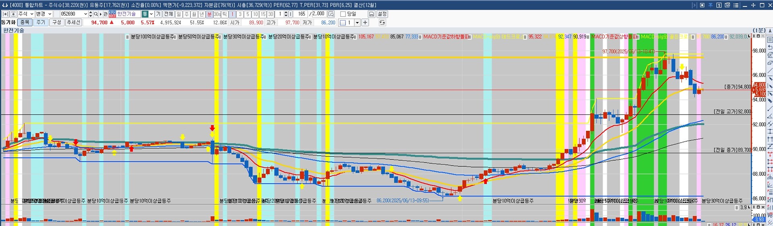
Task: Click the 기 icon in toolbar
Action: 158,14
